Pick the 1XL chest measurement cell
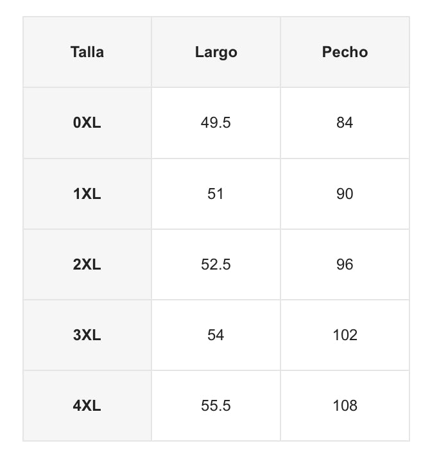Screen dimensions: 430x457 click(345, 194)
